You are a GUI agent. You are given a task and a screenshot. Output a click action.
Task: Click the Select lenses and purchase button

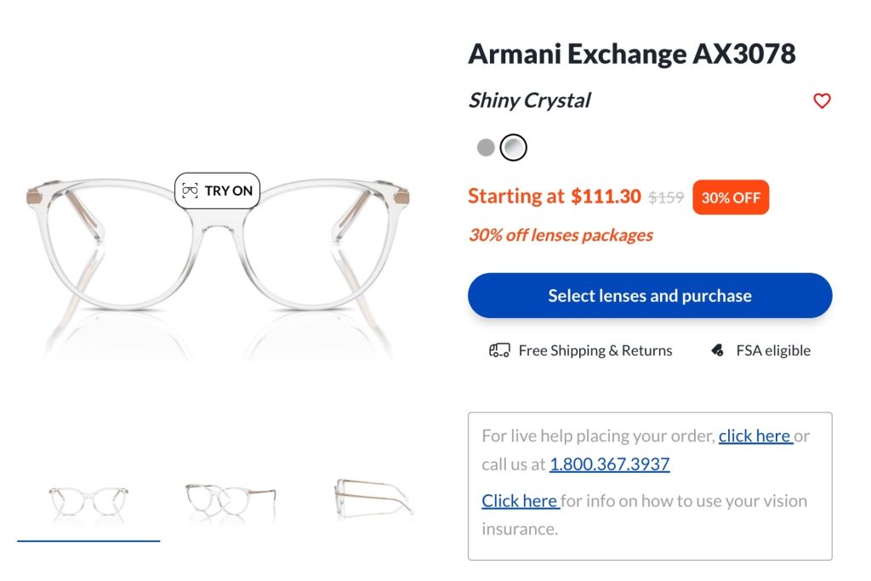pos(649,295)
